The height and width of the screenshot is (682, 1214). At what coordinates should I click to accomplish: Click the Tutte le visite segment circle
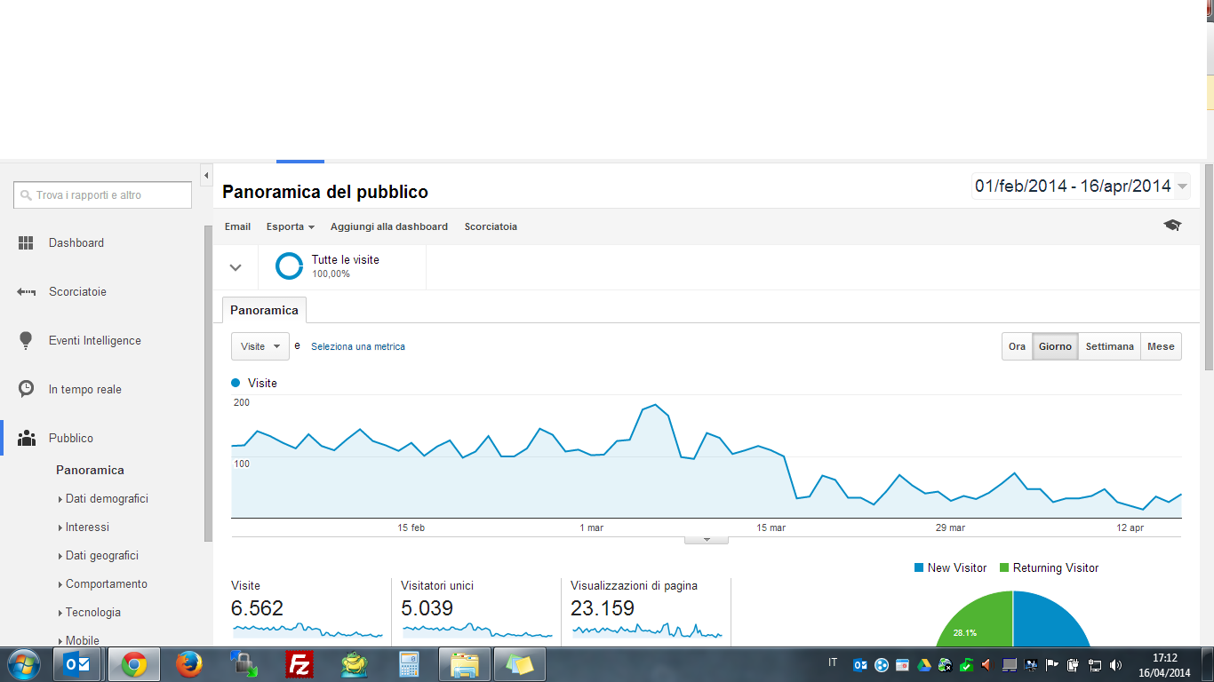coord(289,266)
